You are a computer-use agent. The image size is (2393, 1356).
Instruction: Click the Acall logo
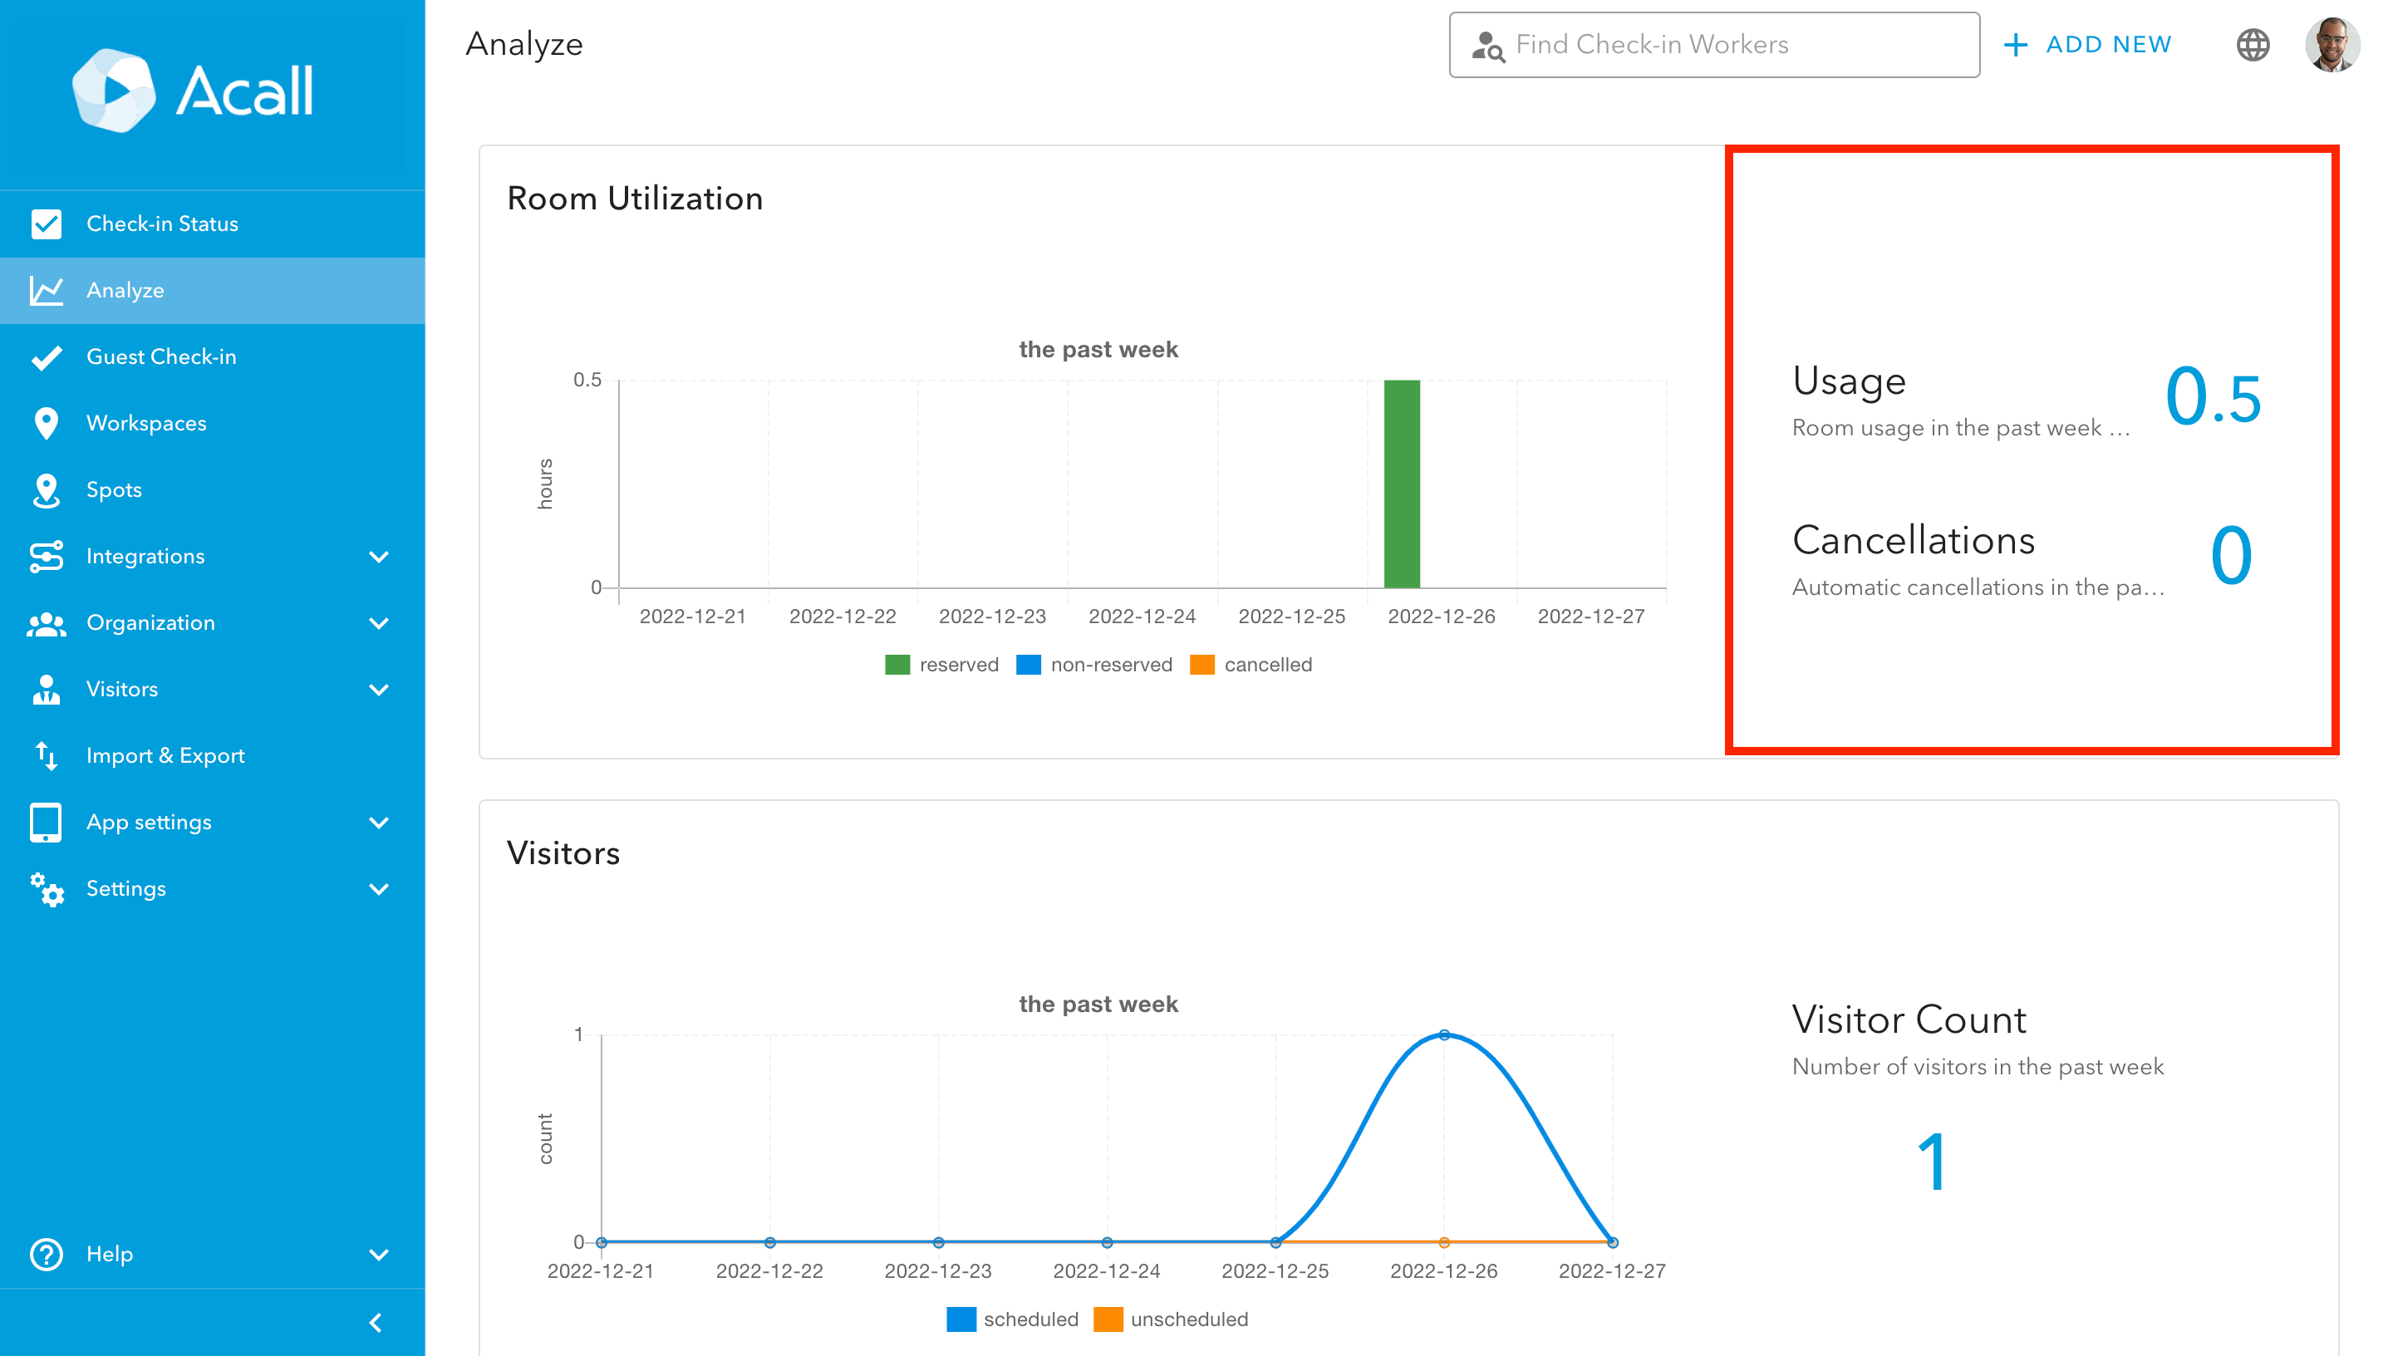[x=194, y=91]
